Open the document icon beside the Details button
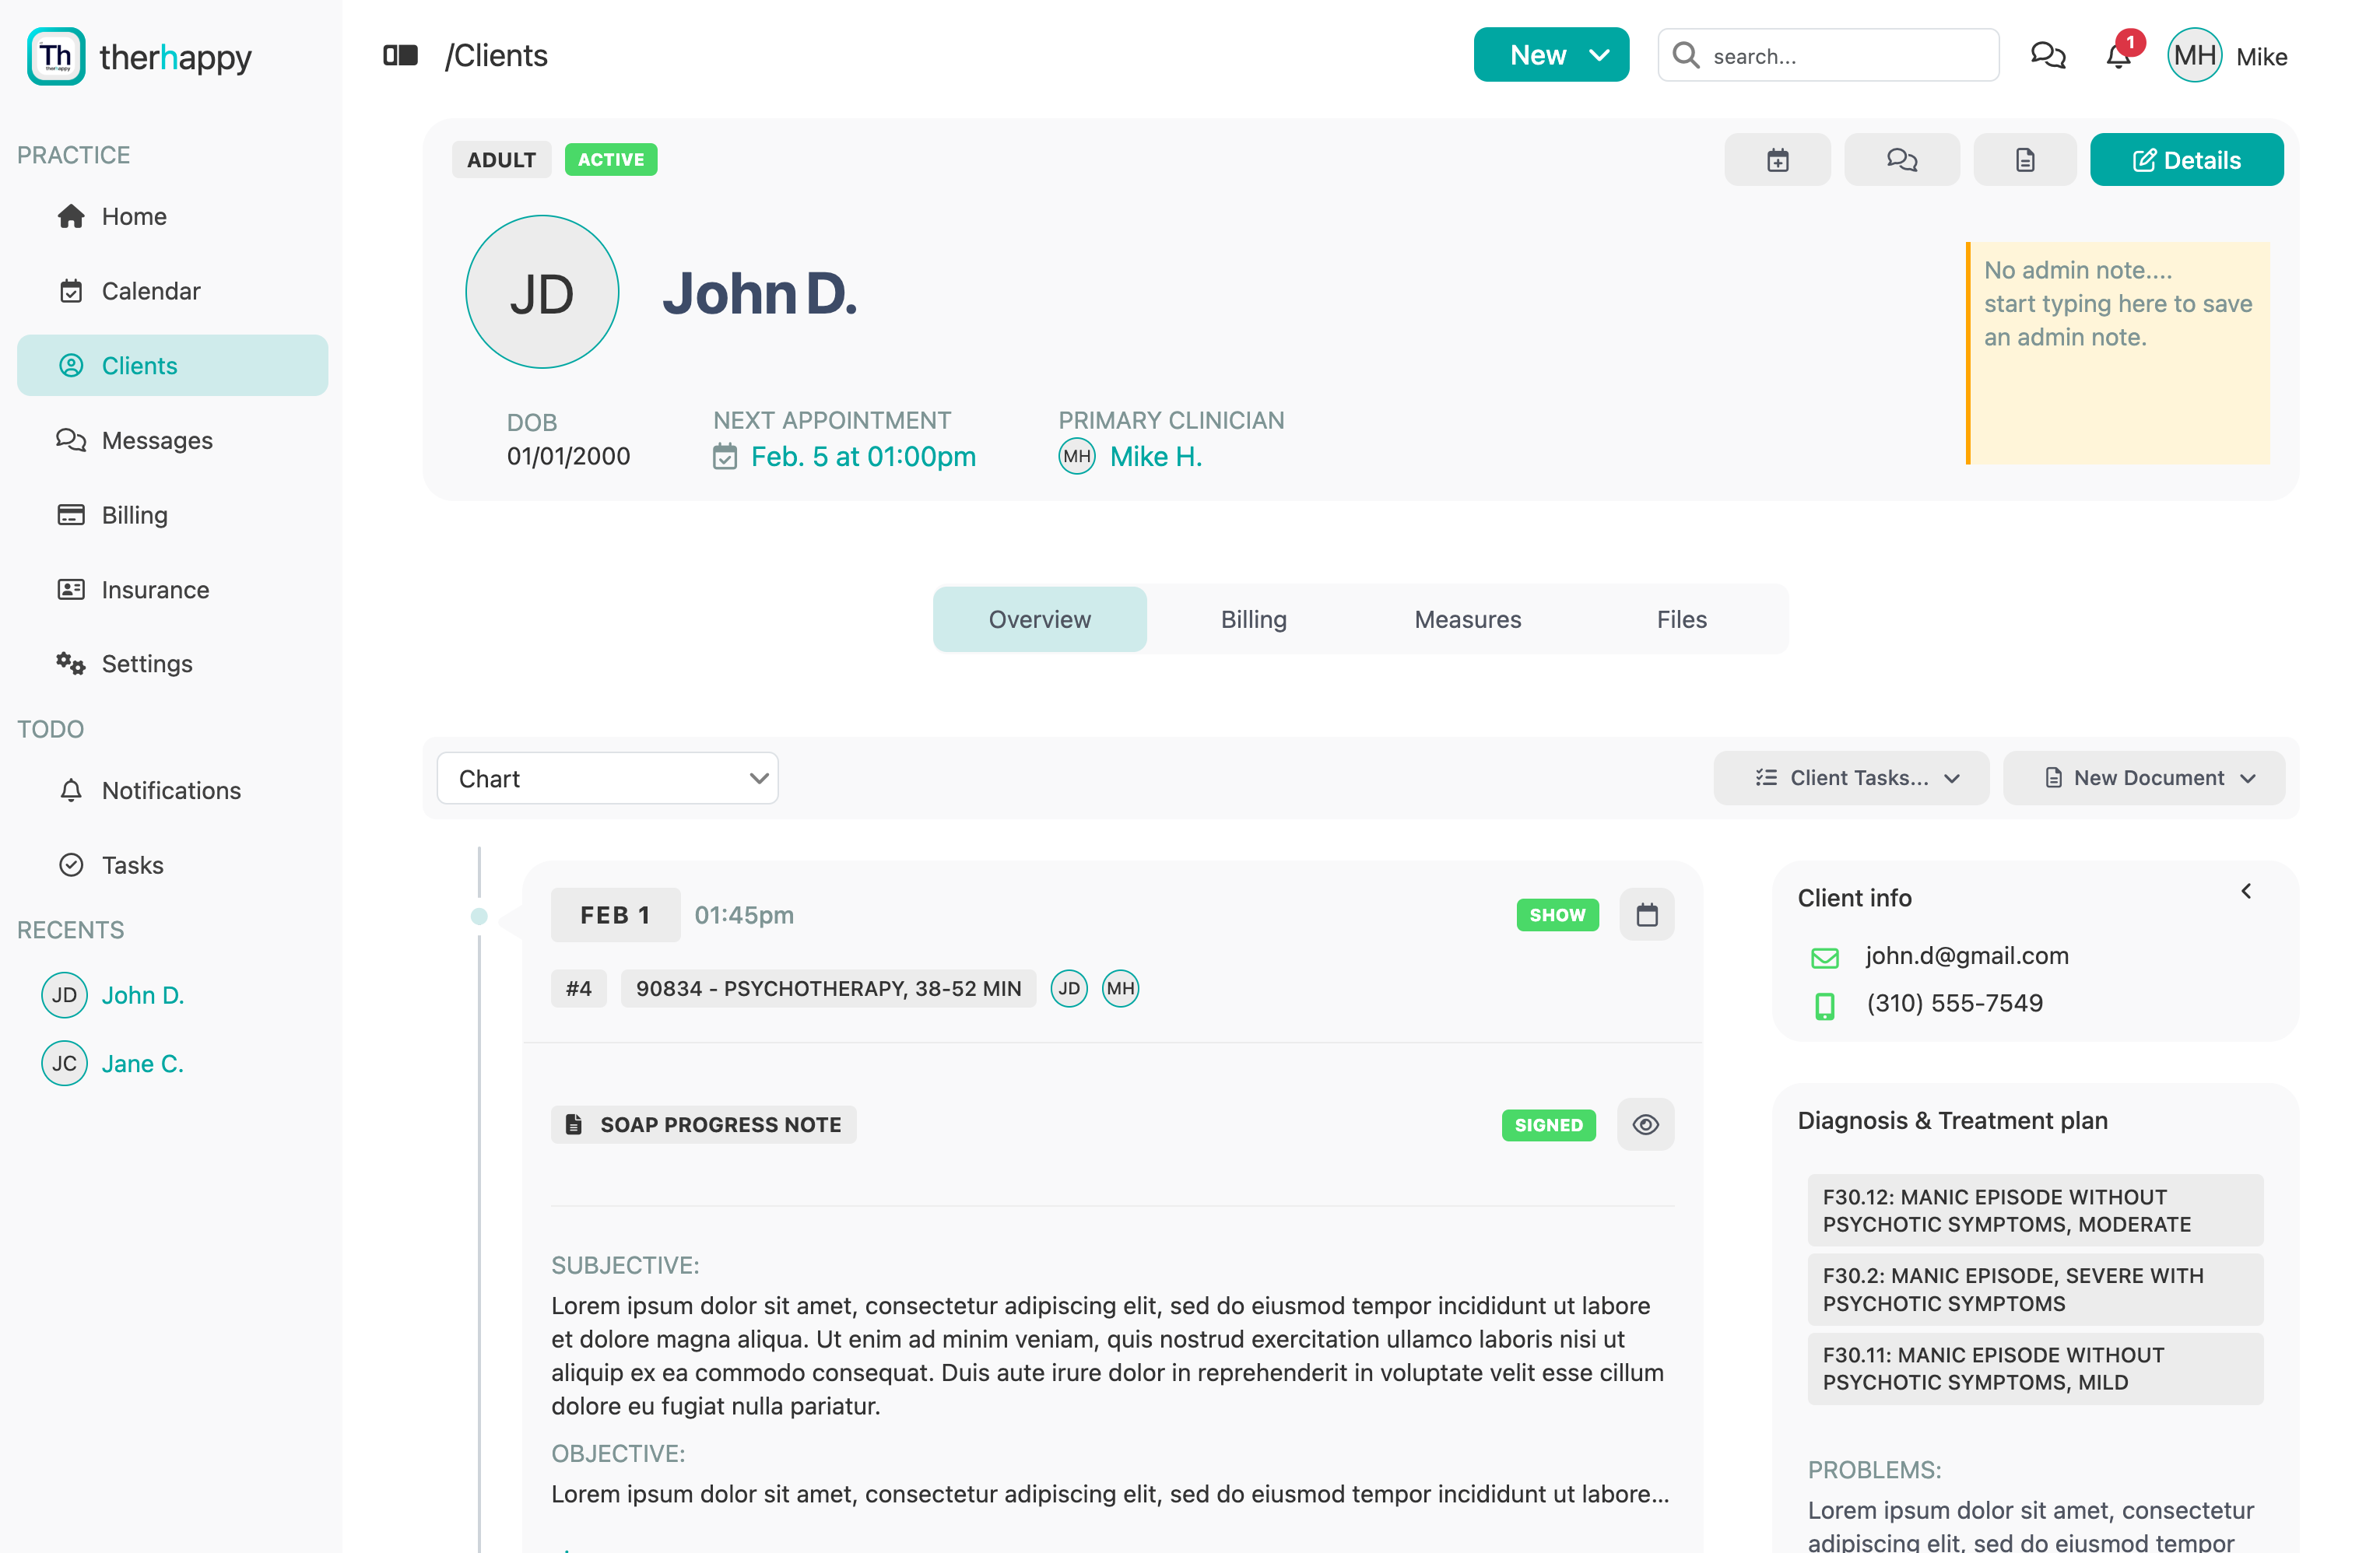Image resolution: width=2380 pixels, height=1553 pixels. [2024, 159]
